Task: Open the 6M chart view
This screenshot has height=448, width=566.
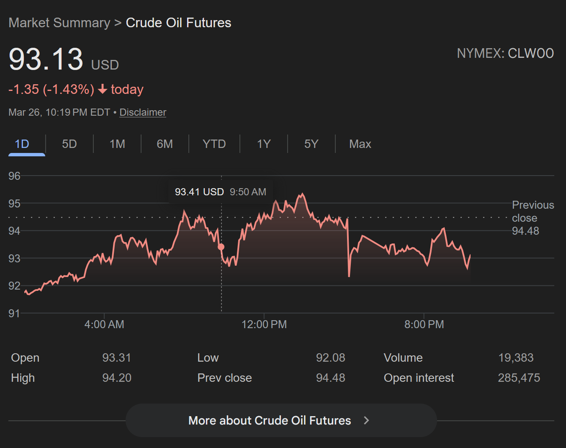Action: (165, 144)
